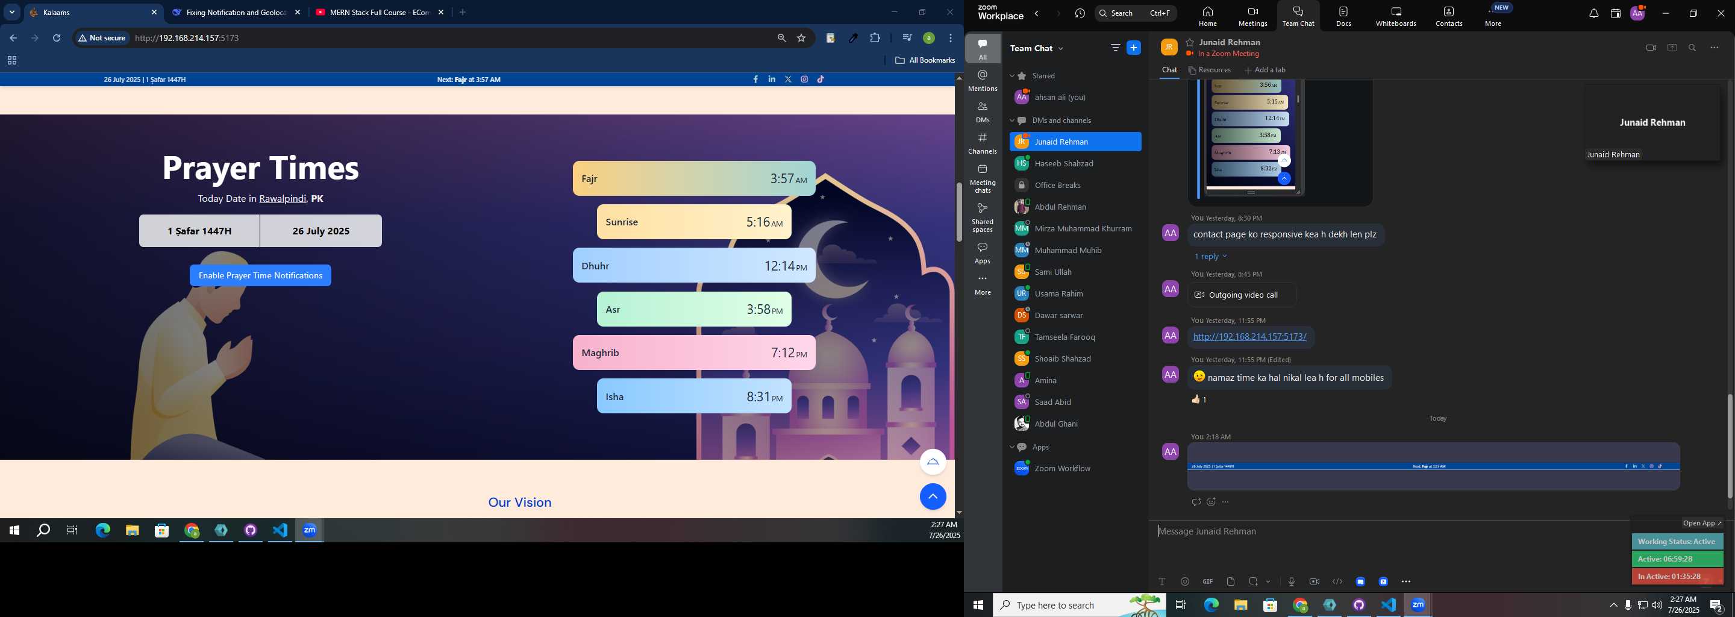1735x617 pixels.
Task: Open the 192.168.214.157:5173 link in the chat
Action: coord(1249,337)
